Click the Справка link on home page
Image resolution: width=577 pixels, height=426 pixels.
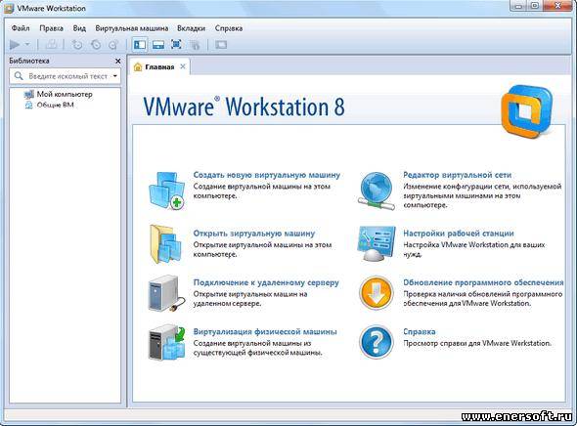point(420,331)
